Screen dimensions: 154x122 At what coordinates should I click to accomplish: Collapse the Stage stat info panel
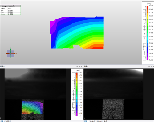coord(1,6)
